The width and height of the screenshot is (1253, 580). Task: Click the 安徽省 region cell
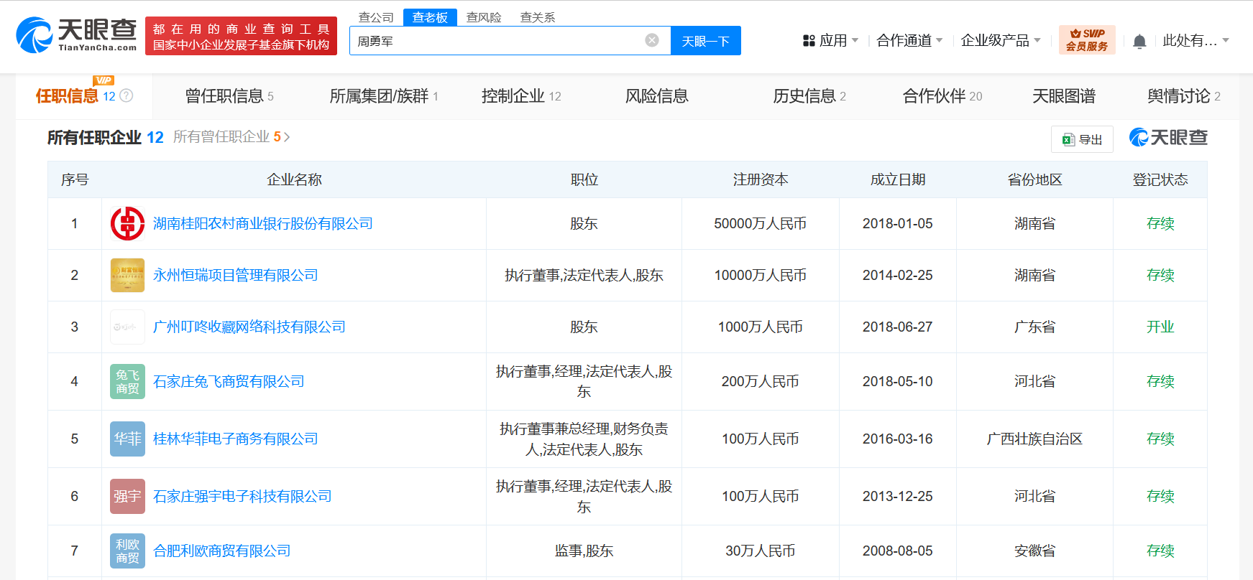1034,551
